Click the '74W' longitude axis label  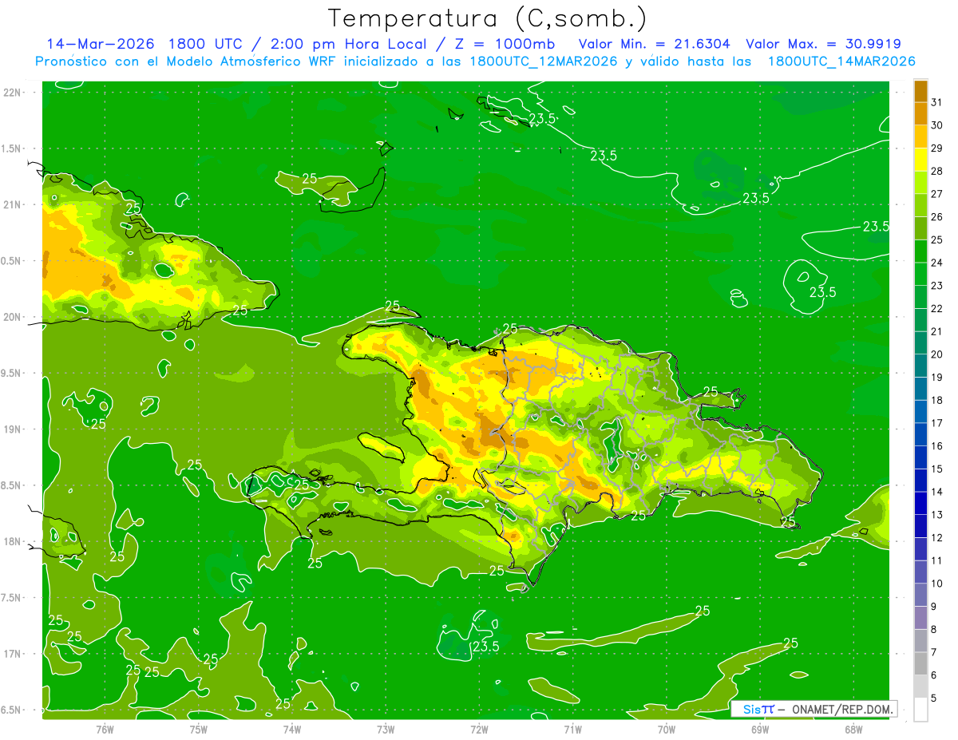(x=292, y=729)
